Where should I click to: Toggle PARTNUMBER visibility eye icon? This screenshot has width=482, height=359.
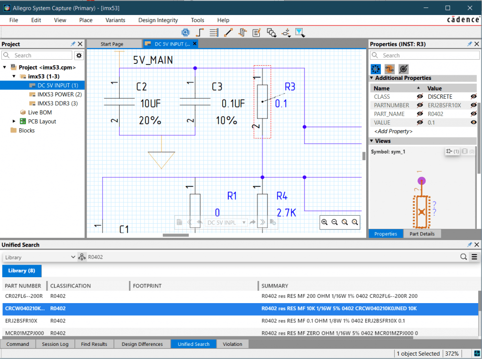(419, 105)
